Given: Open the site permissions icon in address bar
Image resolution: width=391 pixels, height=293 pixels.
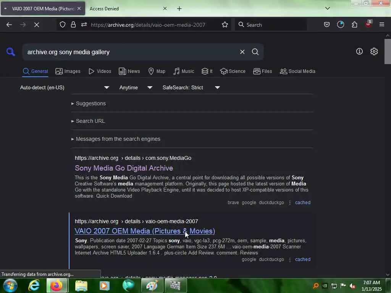Looking at the screenshot, I should pyautogui.click(x=84, y=24).
